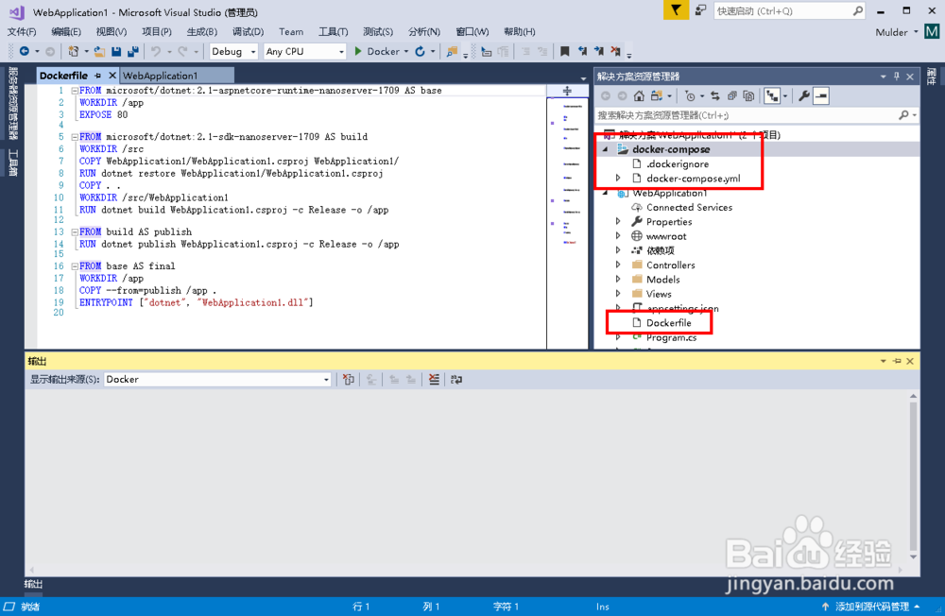Click the Refresh icon next to Docker

click(x=419, y=51)
